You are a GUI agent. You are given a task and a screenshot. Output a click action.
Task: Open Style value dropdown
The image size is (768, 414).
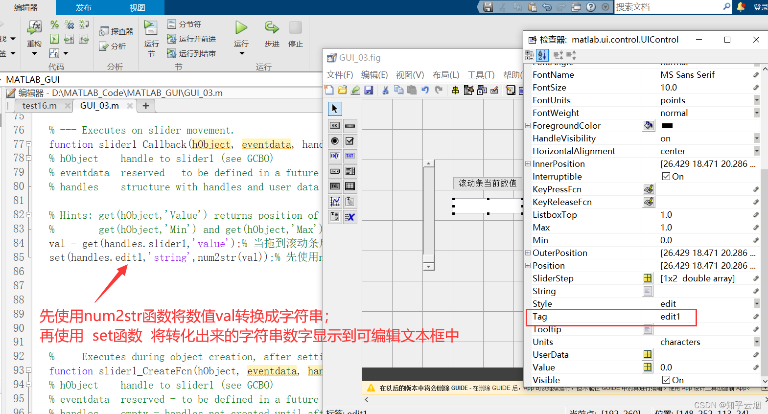[x=757, y=303]
